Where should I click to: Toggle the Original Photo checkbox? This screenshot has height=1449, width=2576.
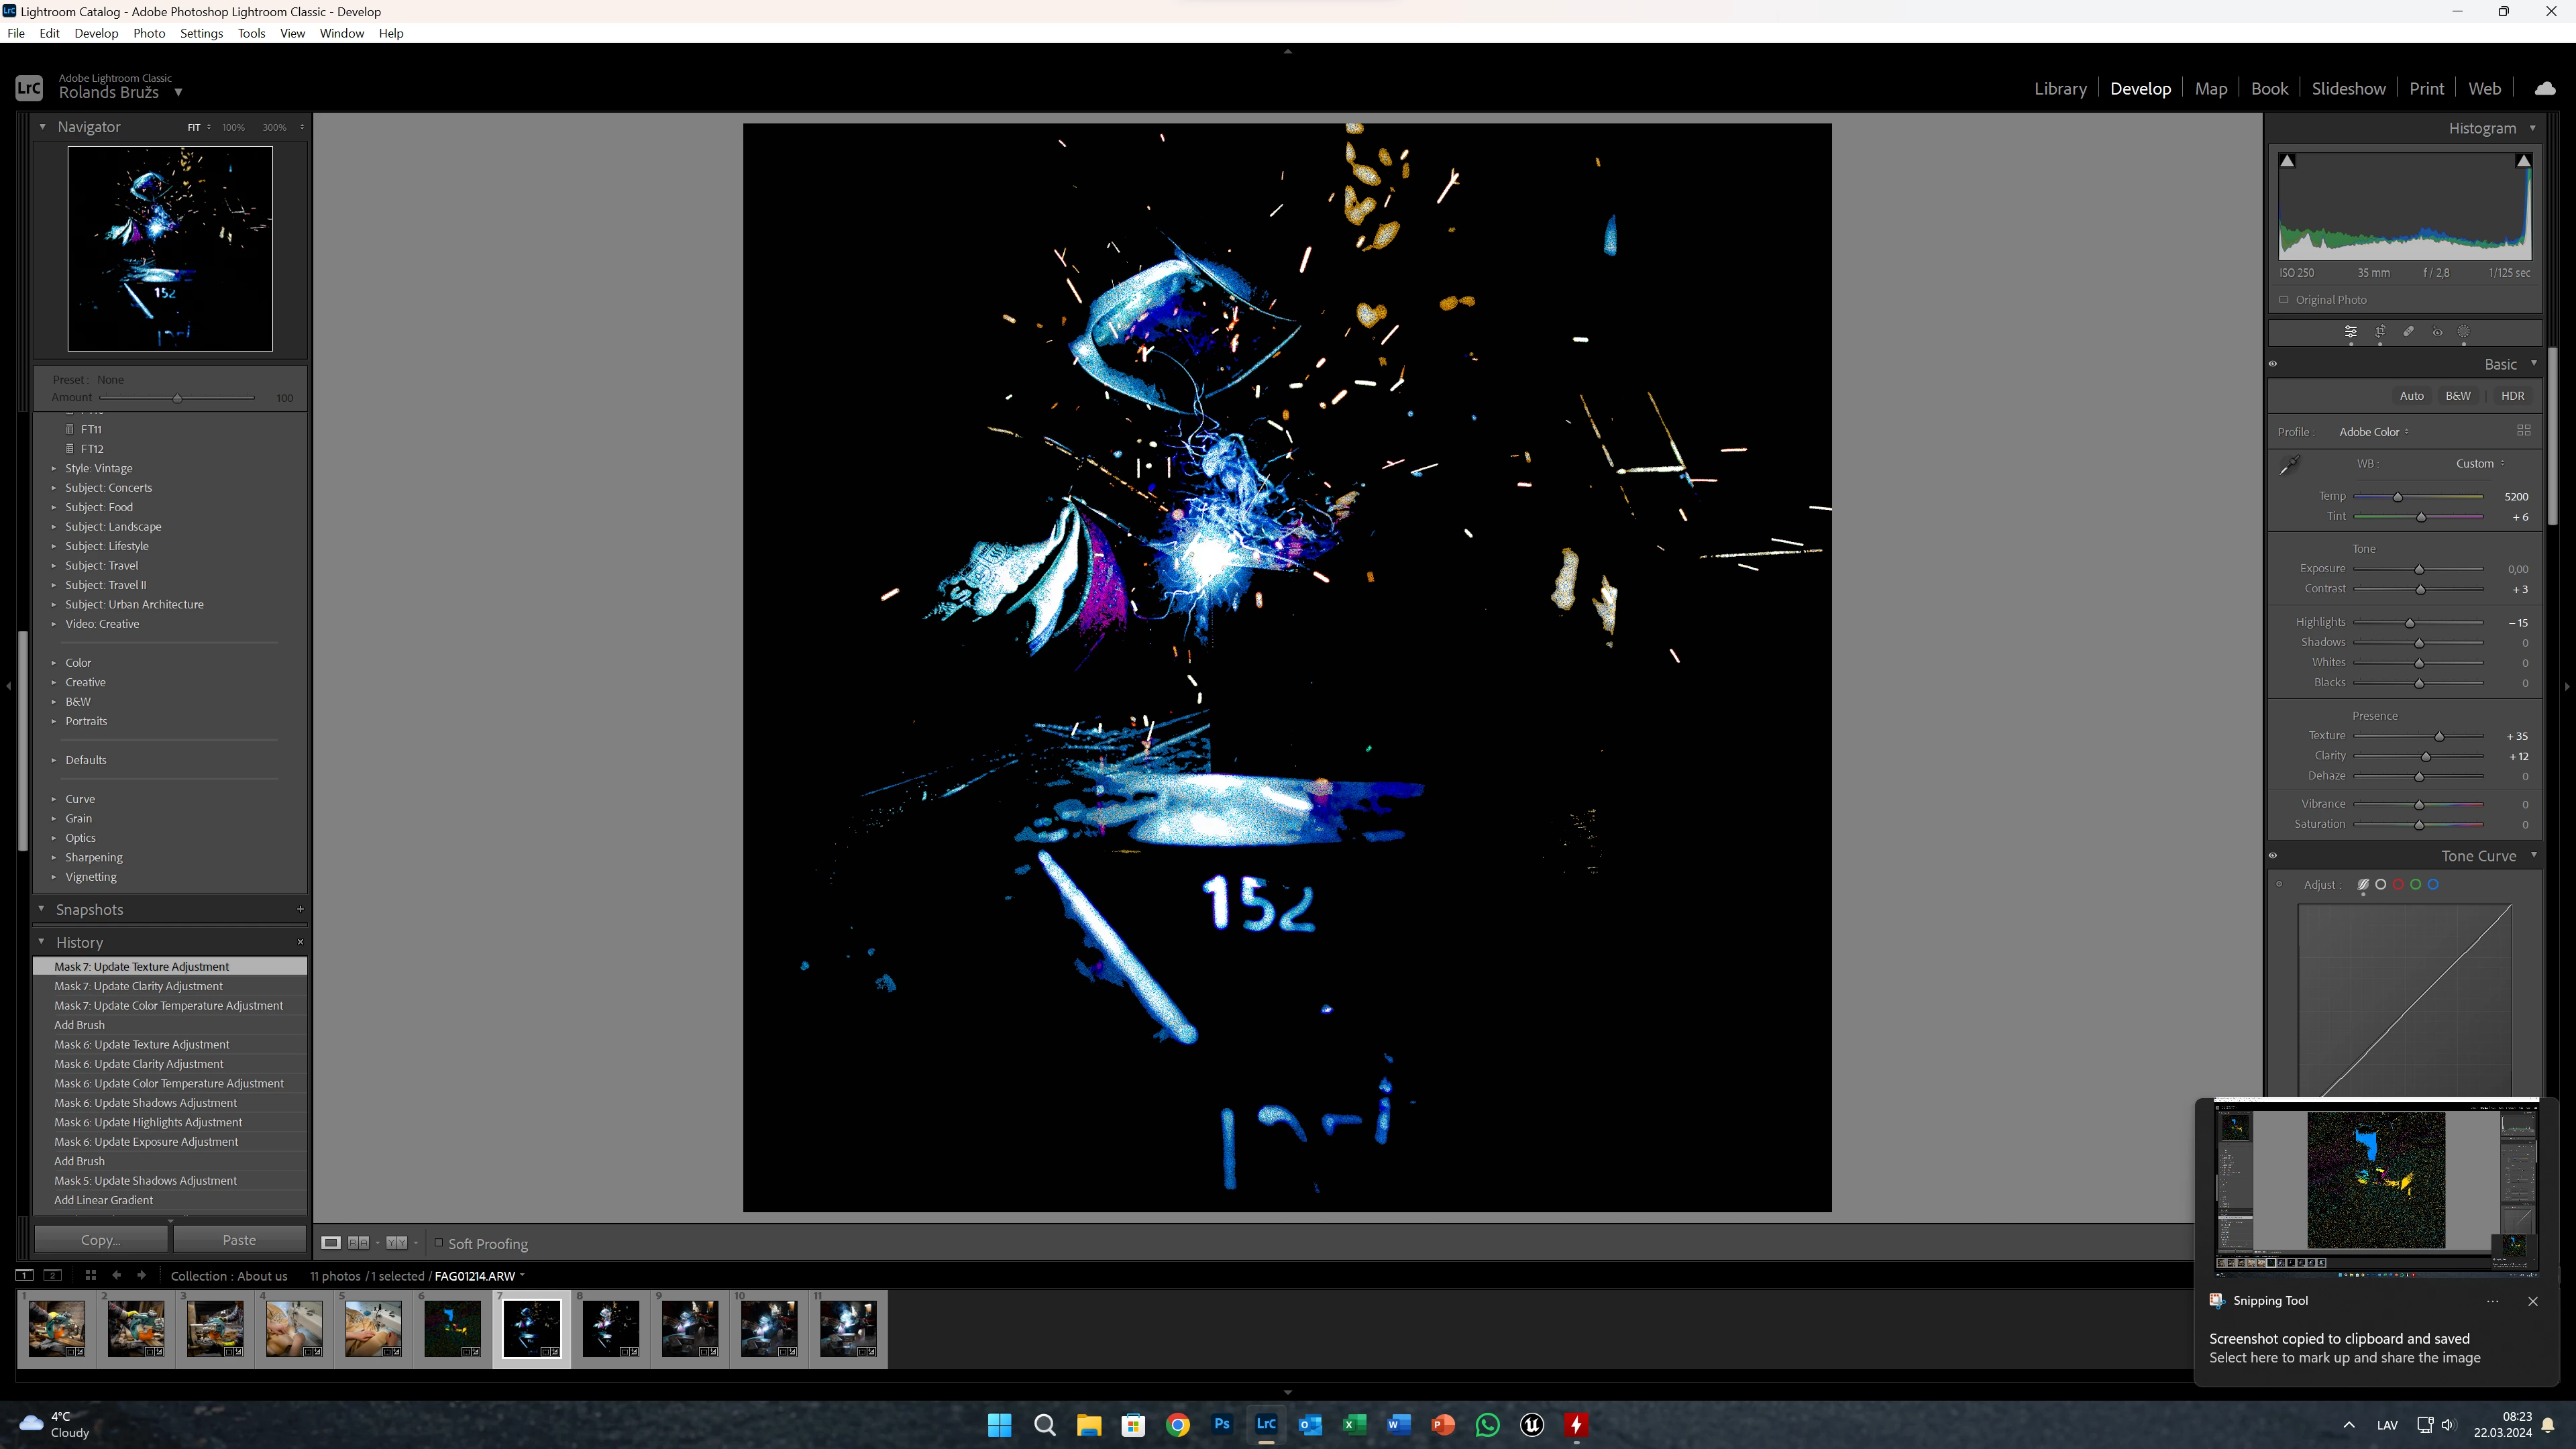2284,300
